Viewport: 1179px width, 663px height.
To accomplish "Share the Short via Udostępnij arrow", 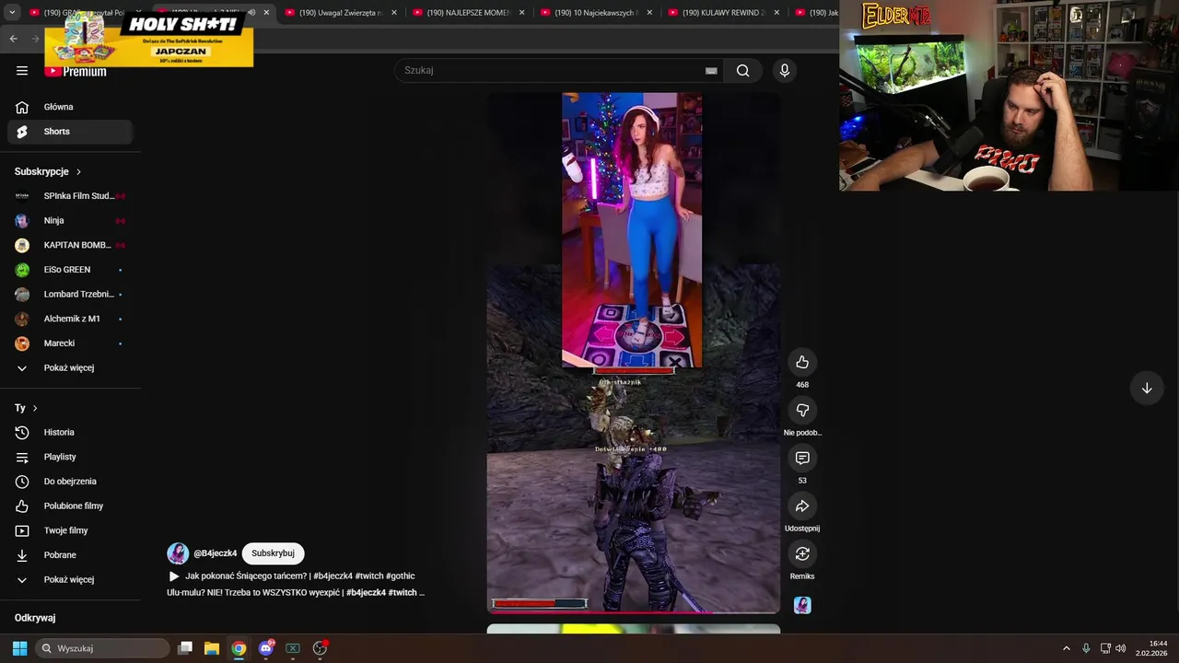I will pos(802,506).
